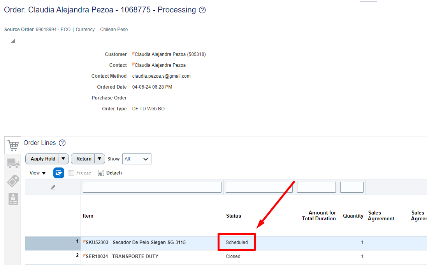Select the contact badge icon in sidebar
Screen dimensions: 427x265
tap(13, 199)
